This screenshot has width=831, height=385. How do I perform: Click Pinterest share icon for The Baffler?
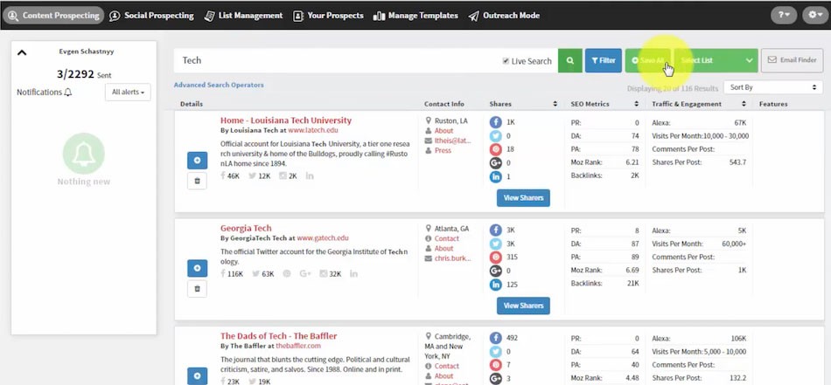tap(495, 366)
